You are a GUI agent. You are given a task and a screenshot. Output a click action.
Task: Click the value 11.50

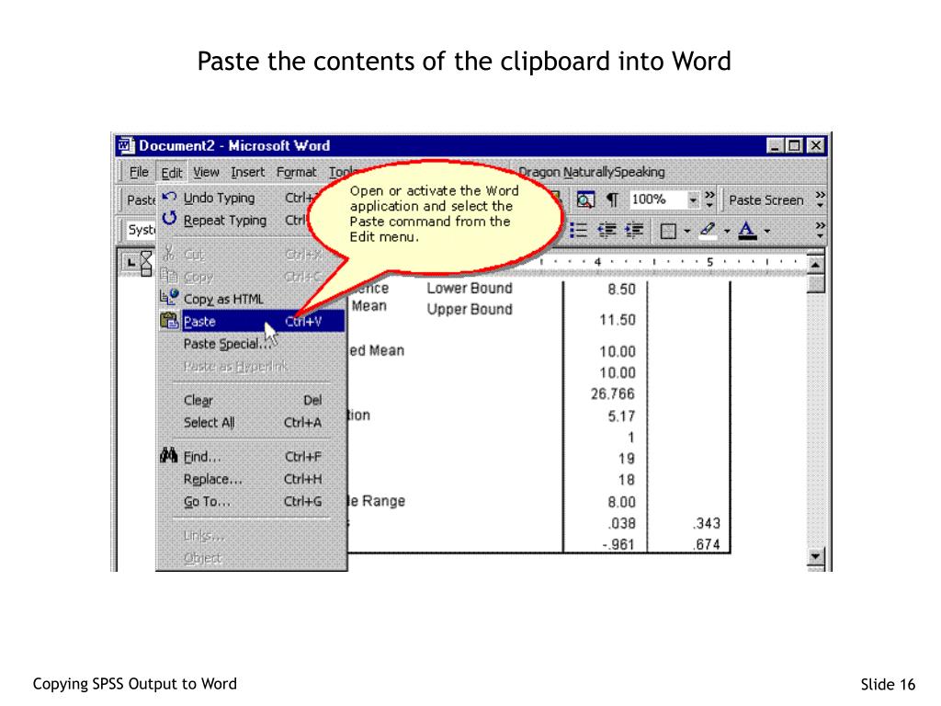pyautogui.click(x=618, y=320)
